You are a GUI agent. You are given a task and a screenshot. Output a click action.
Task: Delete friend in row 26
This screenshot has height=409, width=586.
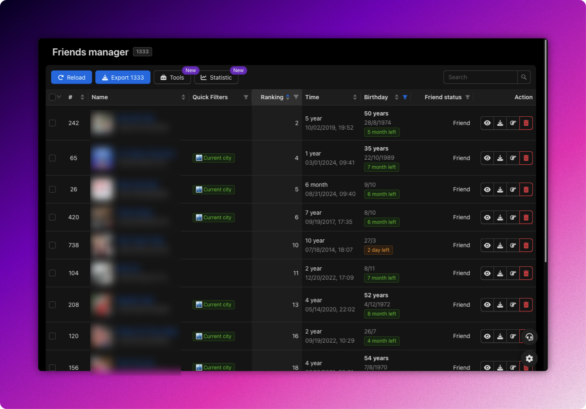coord(526,189)
